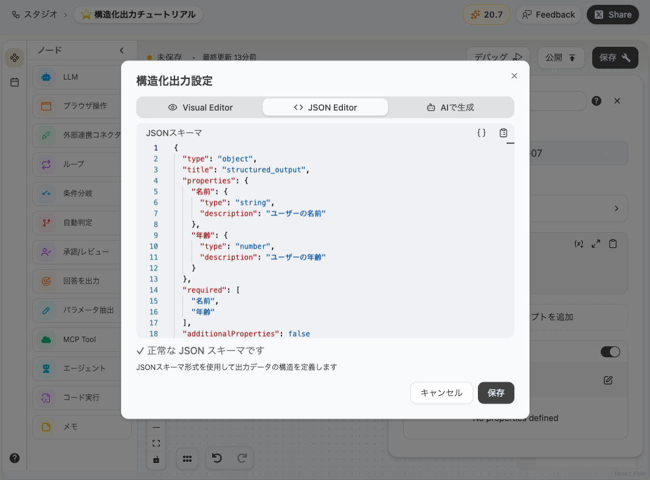
Task: Click the undo arrow on the canvas toolbar
Action: click(218, 458)
